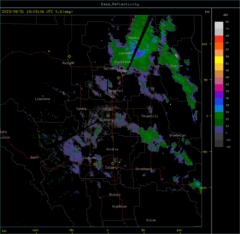The height and width of the screenshot is (234, 240).
Task: Click the Lake Louise label at the map's left edge
Action: 5,135
